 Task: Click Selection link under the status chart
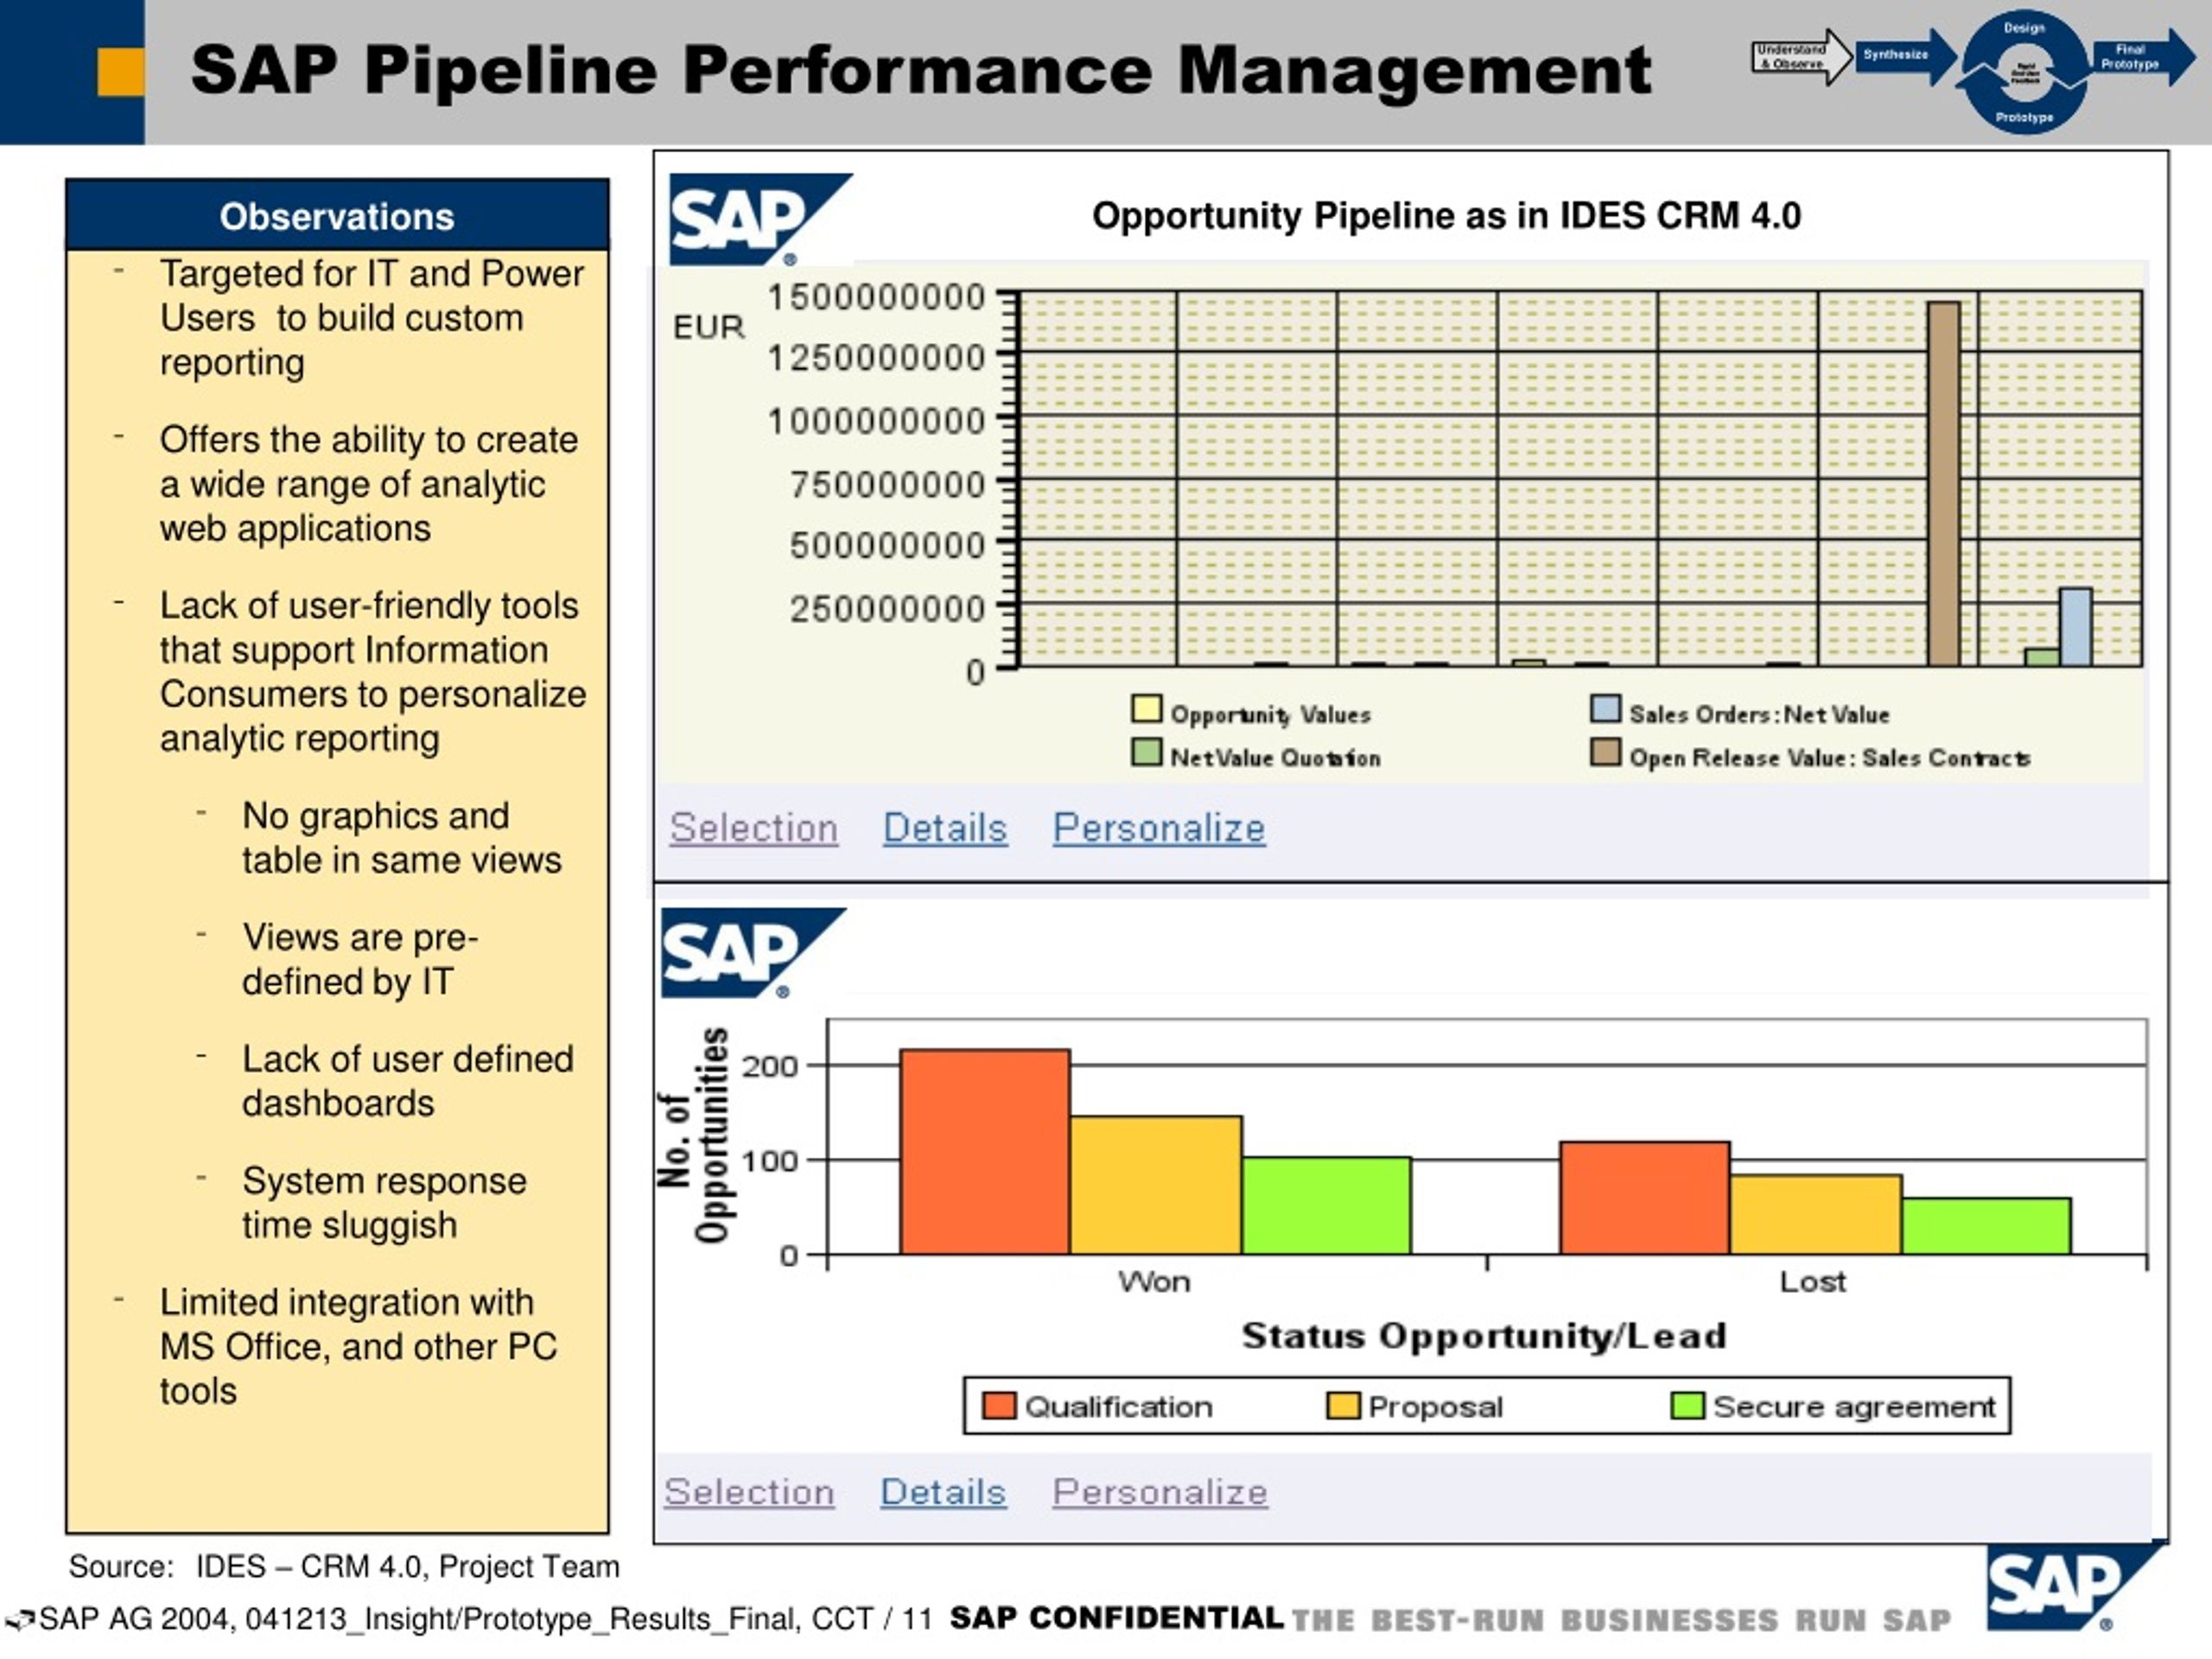coord(749,1491)
